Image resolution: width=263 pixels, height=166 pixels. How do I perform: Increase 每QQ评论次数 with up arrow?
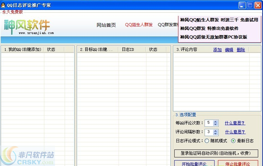click(215, 122)
